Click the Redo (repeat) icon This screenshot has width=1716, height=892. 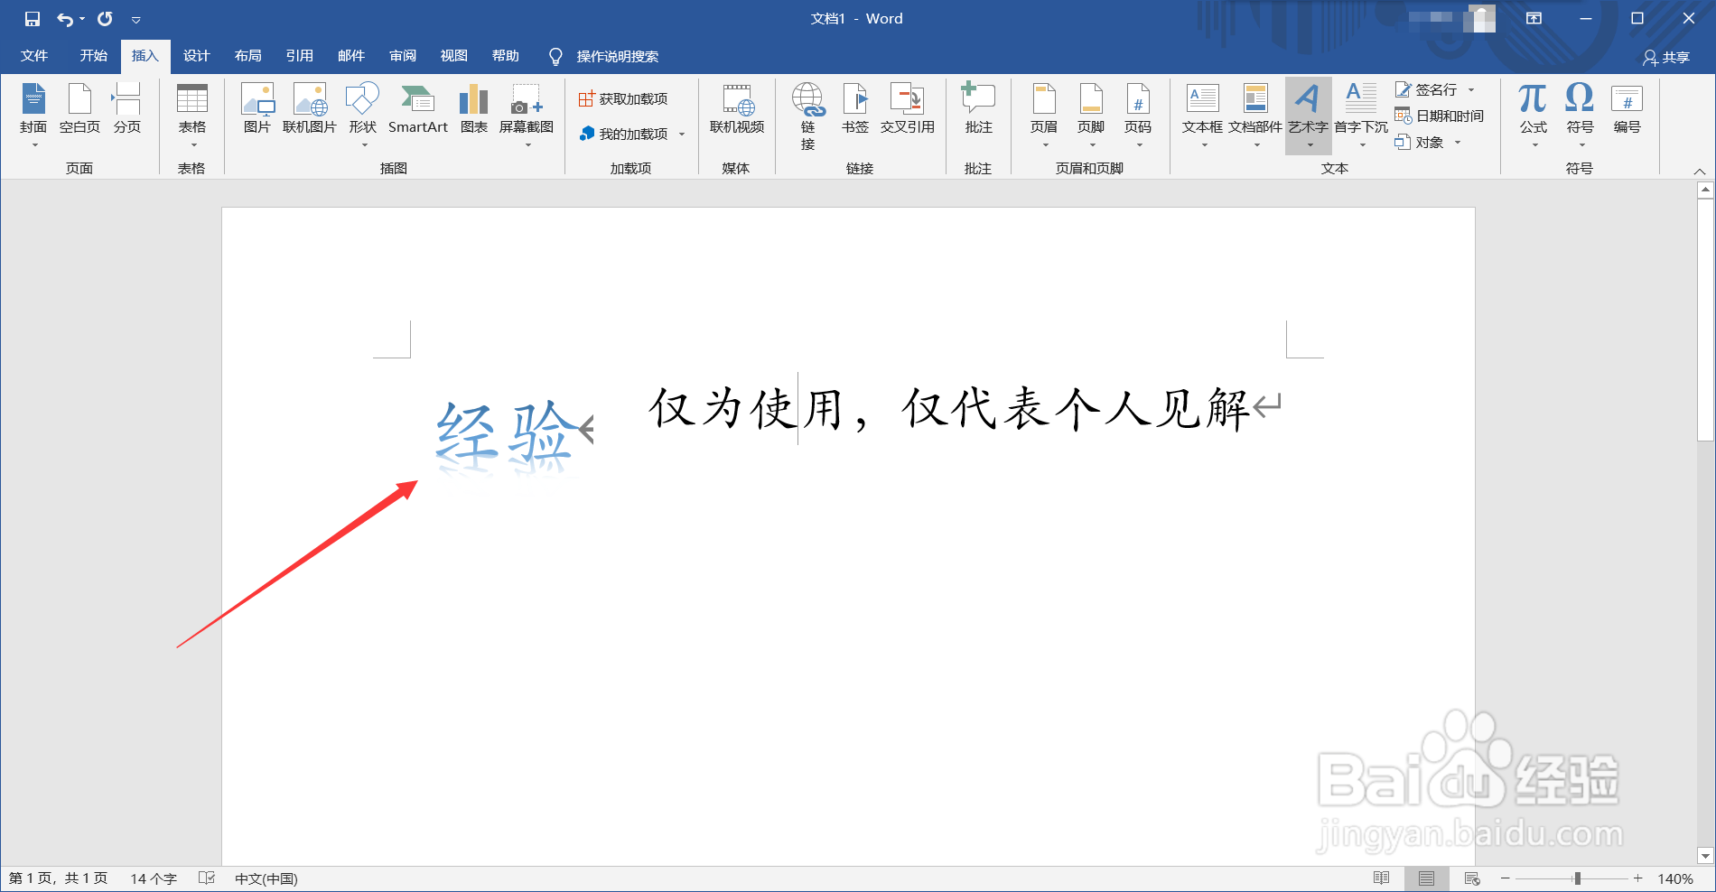pos(105,19)
